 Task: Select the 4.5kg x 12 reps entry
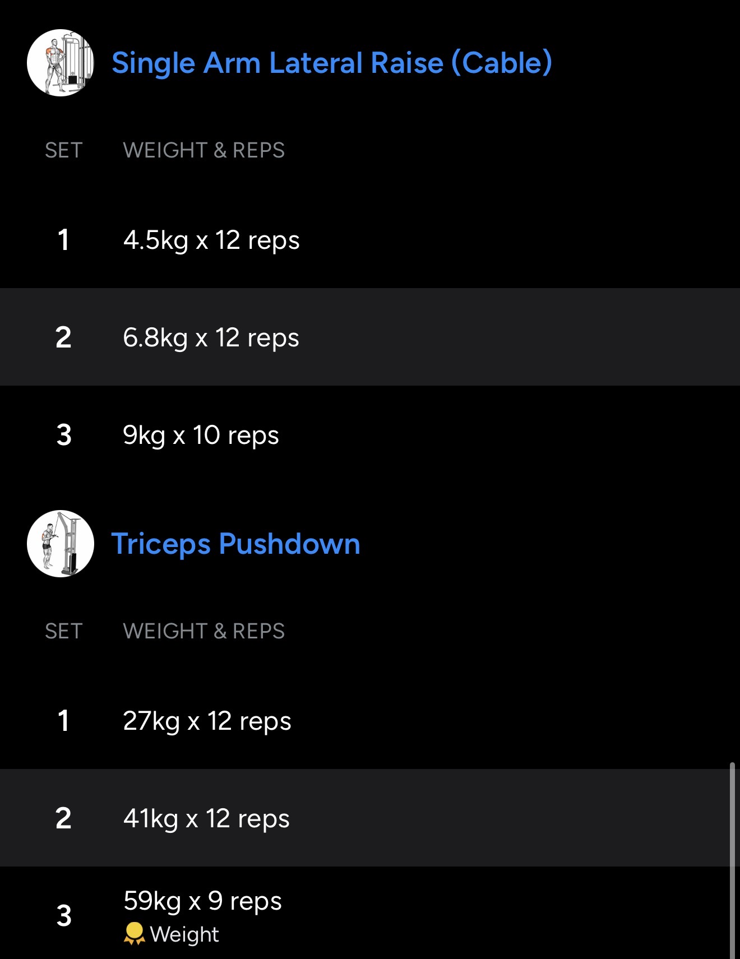point(211,240)
